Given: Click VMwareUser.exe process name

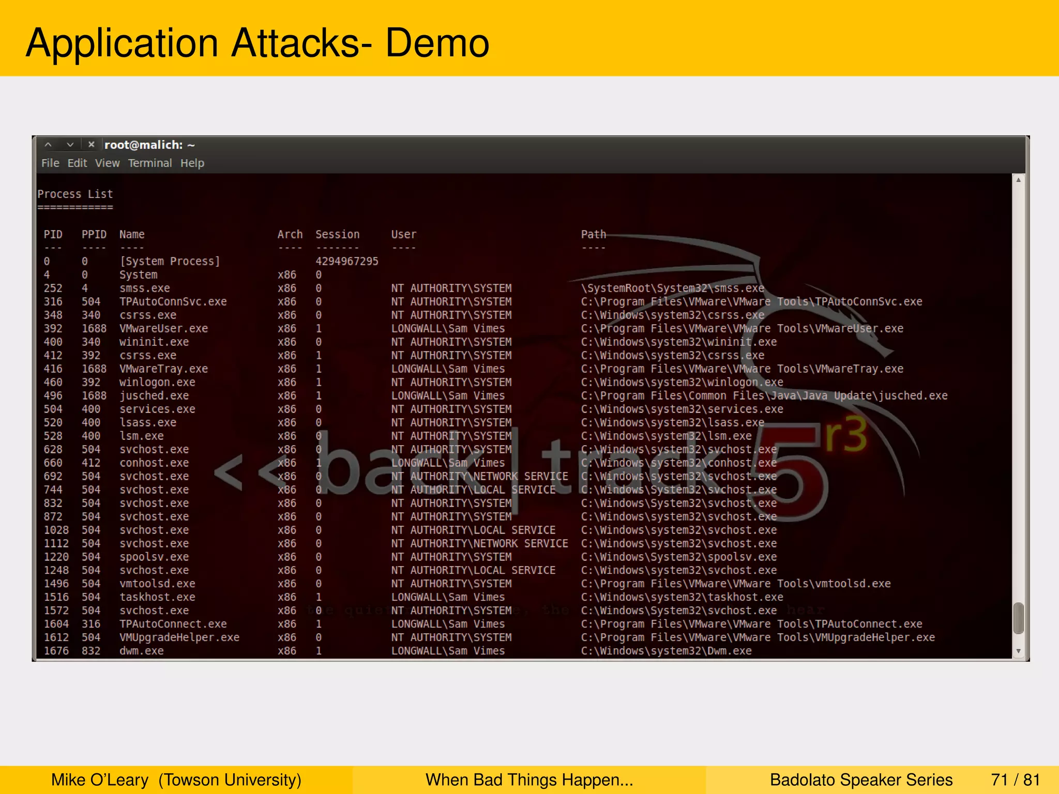Looking at the screenshot, I should point(163,329).
